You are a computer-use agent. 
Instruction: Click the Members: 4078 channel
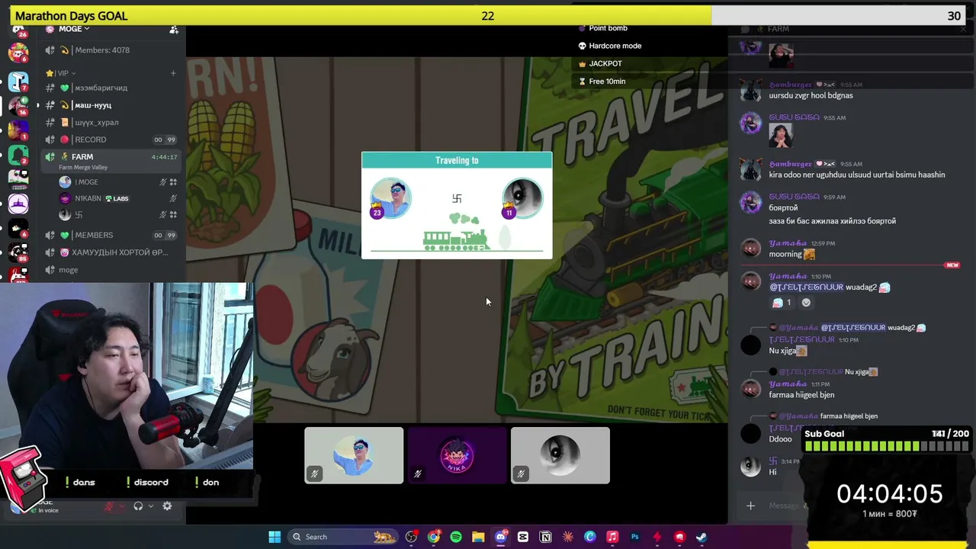pyautogui.click(x=111, y=50)
